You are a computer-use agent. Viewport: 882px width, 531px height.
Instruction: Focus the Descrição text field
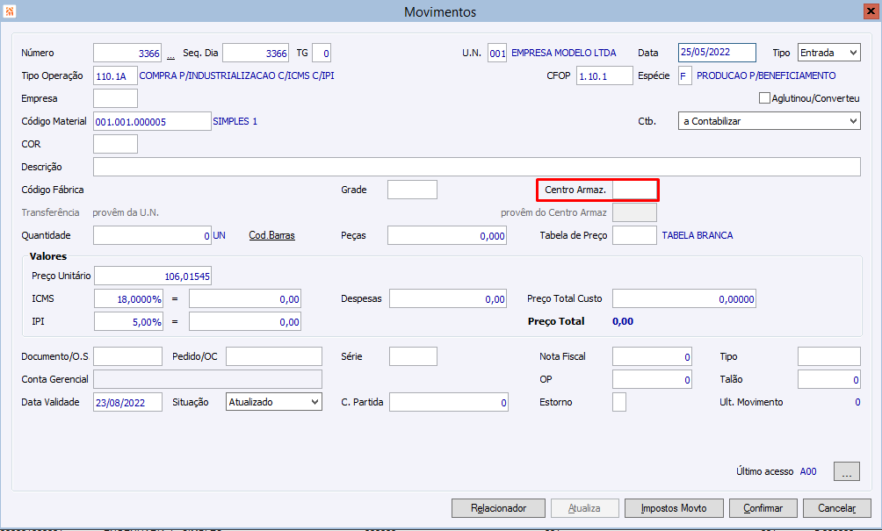point(477,167)
